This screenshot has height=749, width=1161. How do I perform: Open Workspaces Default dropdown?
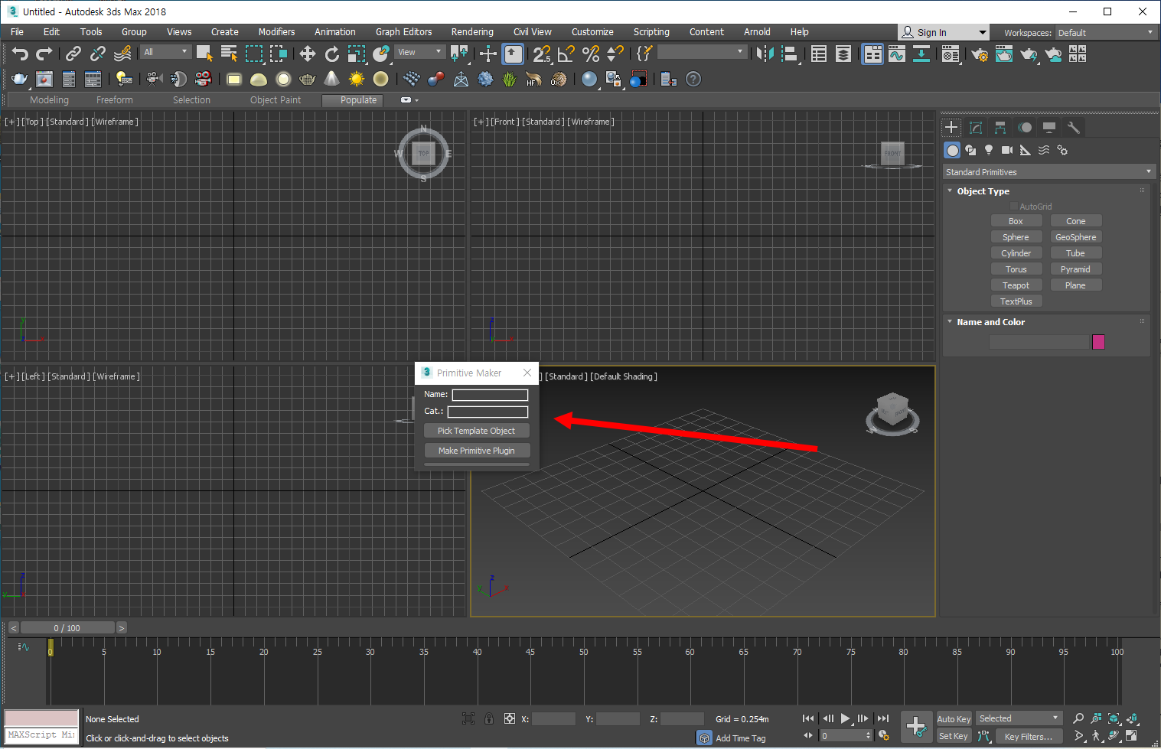(1106, 33)
